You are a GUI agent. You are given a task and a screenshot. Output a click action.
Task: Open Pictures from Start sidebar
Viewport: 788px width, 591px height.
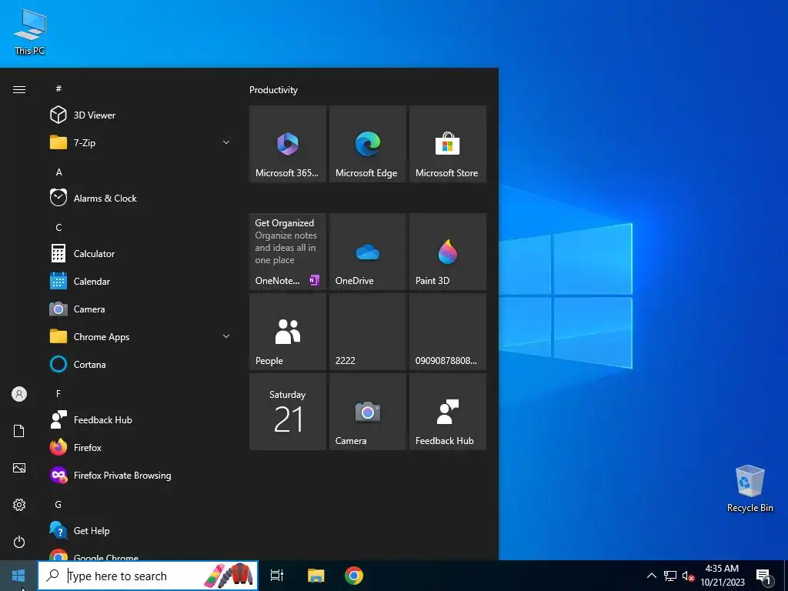(19, 468)
